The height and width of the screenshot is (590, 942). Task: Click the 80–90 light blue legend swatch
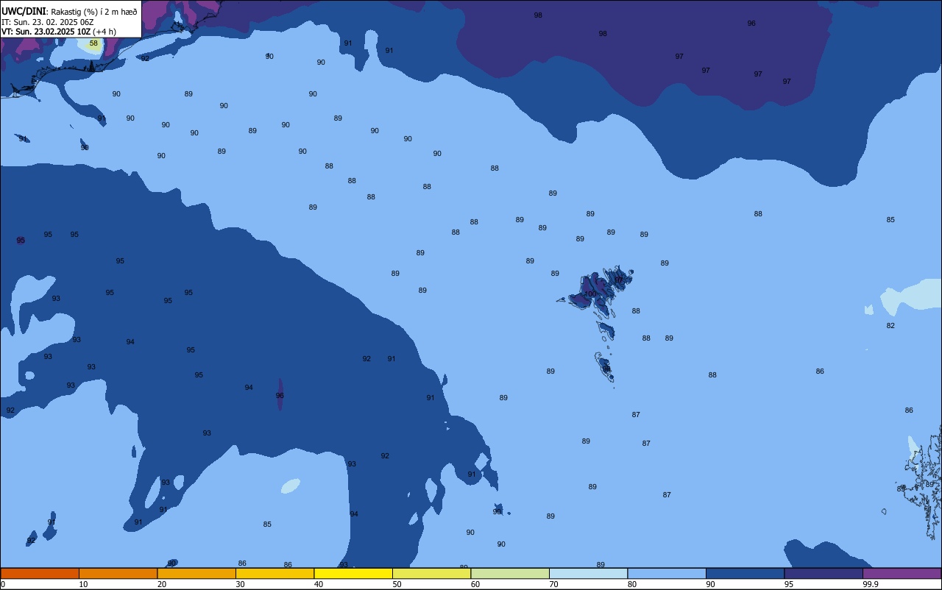pos(667,573)
